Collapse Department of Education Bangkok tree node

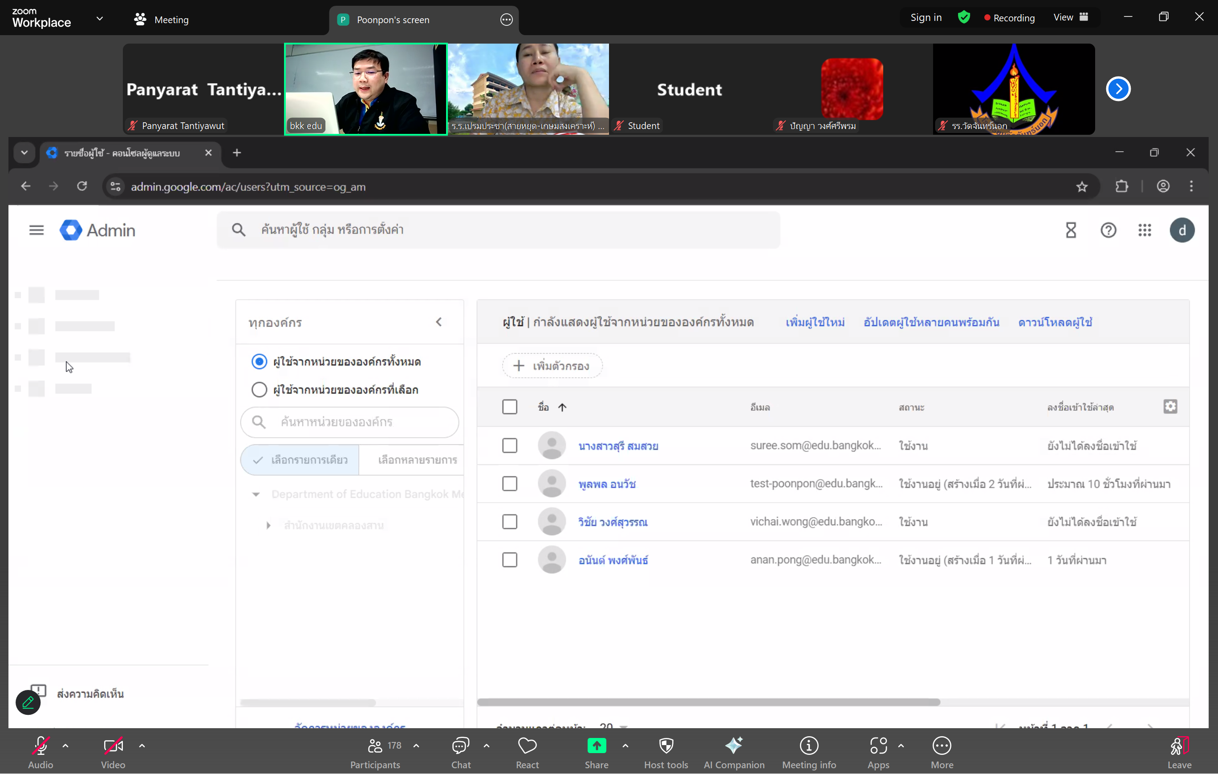click(256, 495)
